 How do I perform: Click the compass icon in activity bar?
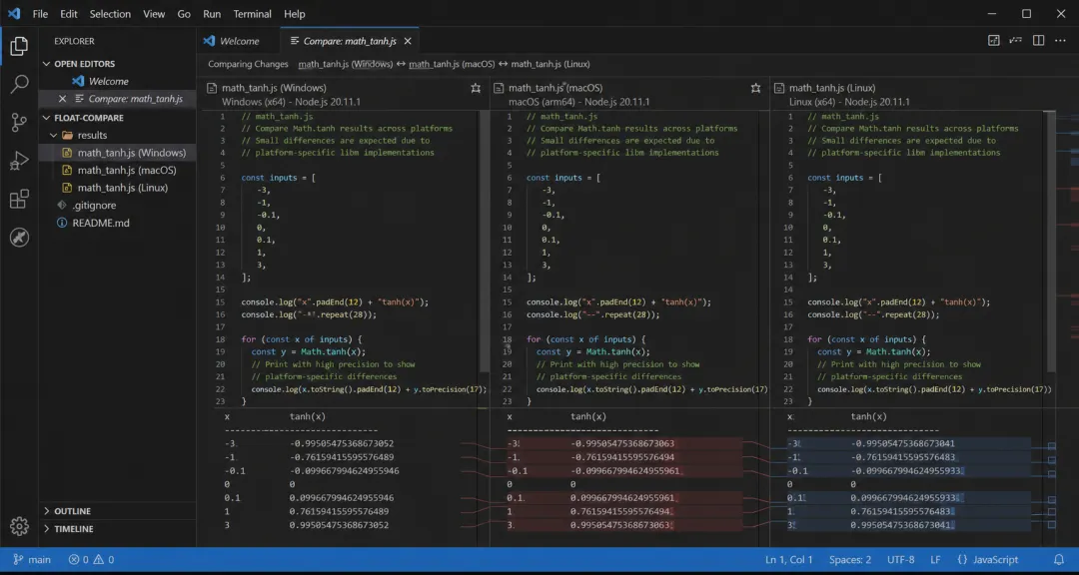click(x=19, y=238)
